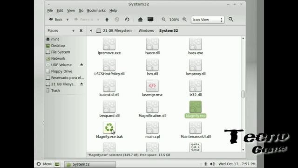Image resolution: width=298 pixels, height=168 pixels.
Task: Select the MaintenanceUI.dll file icon
Action: [x=196, y=127]
